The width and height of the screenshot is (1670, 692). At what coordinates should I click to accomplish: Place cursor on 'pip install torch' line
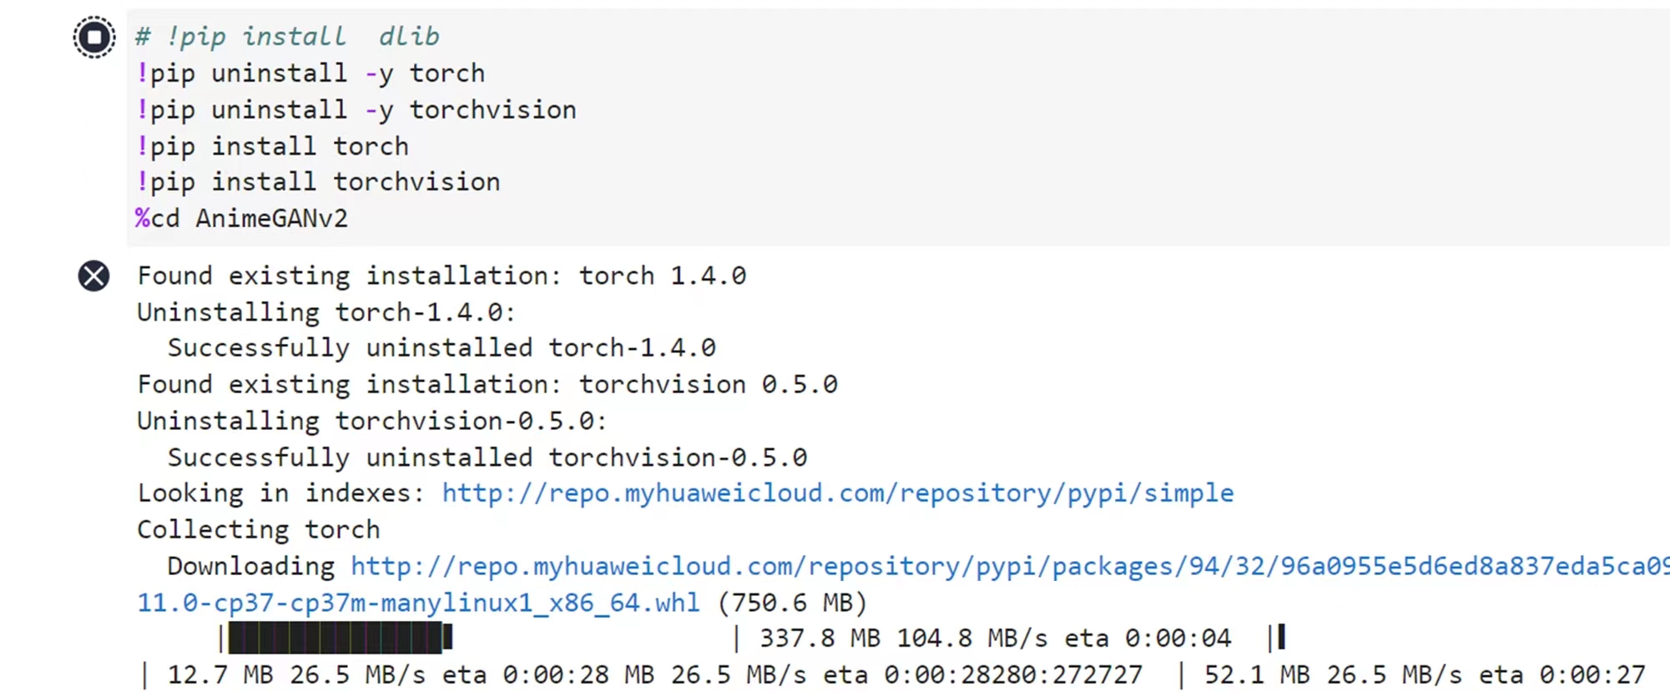[273, 147]
